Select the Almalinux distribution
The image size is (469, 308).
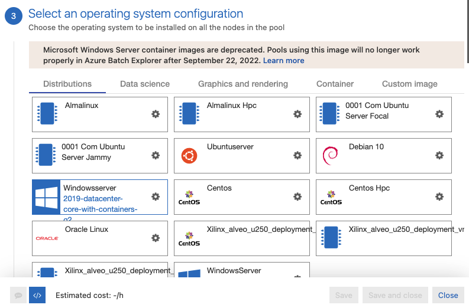tap(100, 114)
